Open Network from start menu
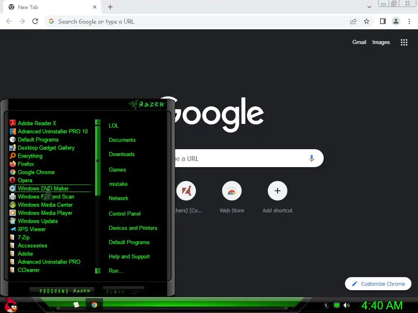 pyautogui.click(x=118, y=198)
